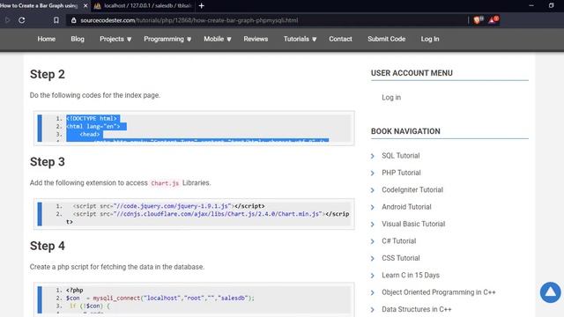Click the Step 2 heading
Screen dimensions: 564x317
click(48, 74)
